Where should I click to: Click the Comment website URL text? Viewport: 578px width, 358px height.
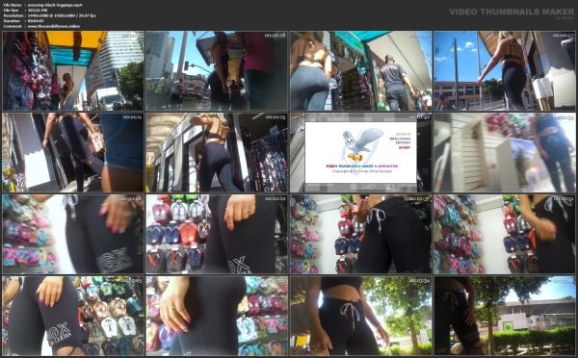coord(53,26)
